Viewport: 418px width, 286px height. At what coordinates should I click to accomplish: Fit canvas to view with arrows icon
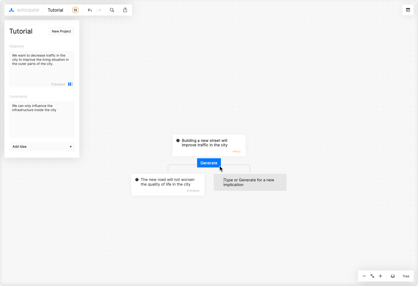pyautogui.click(x=372, y=276)
